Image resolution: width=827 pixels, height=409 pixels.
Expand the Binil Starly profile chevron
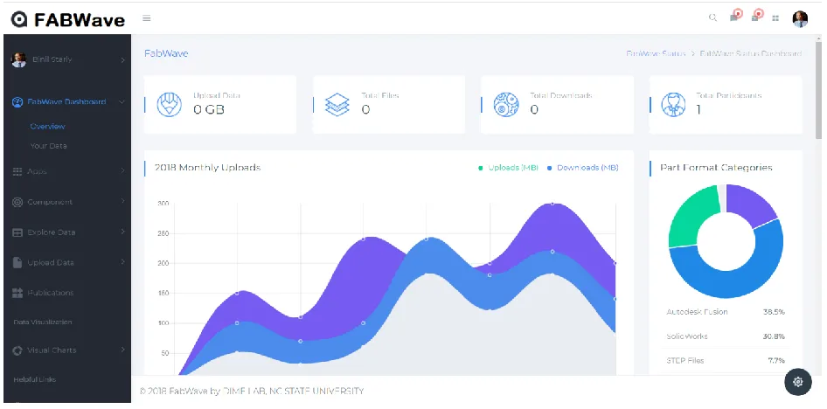pos(122,60)
